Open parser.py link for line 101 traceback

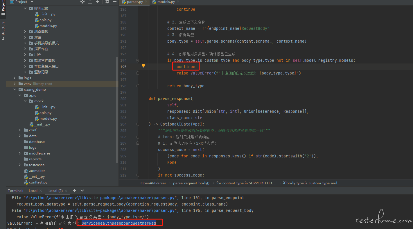(x=100, y=198)
